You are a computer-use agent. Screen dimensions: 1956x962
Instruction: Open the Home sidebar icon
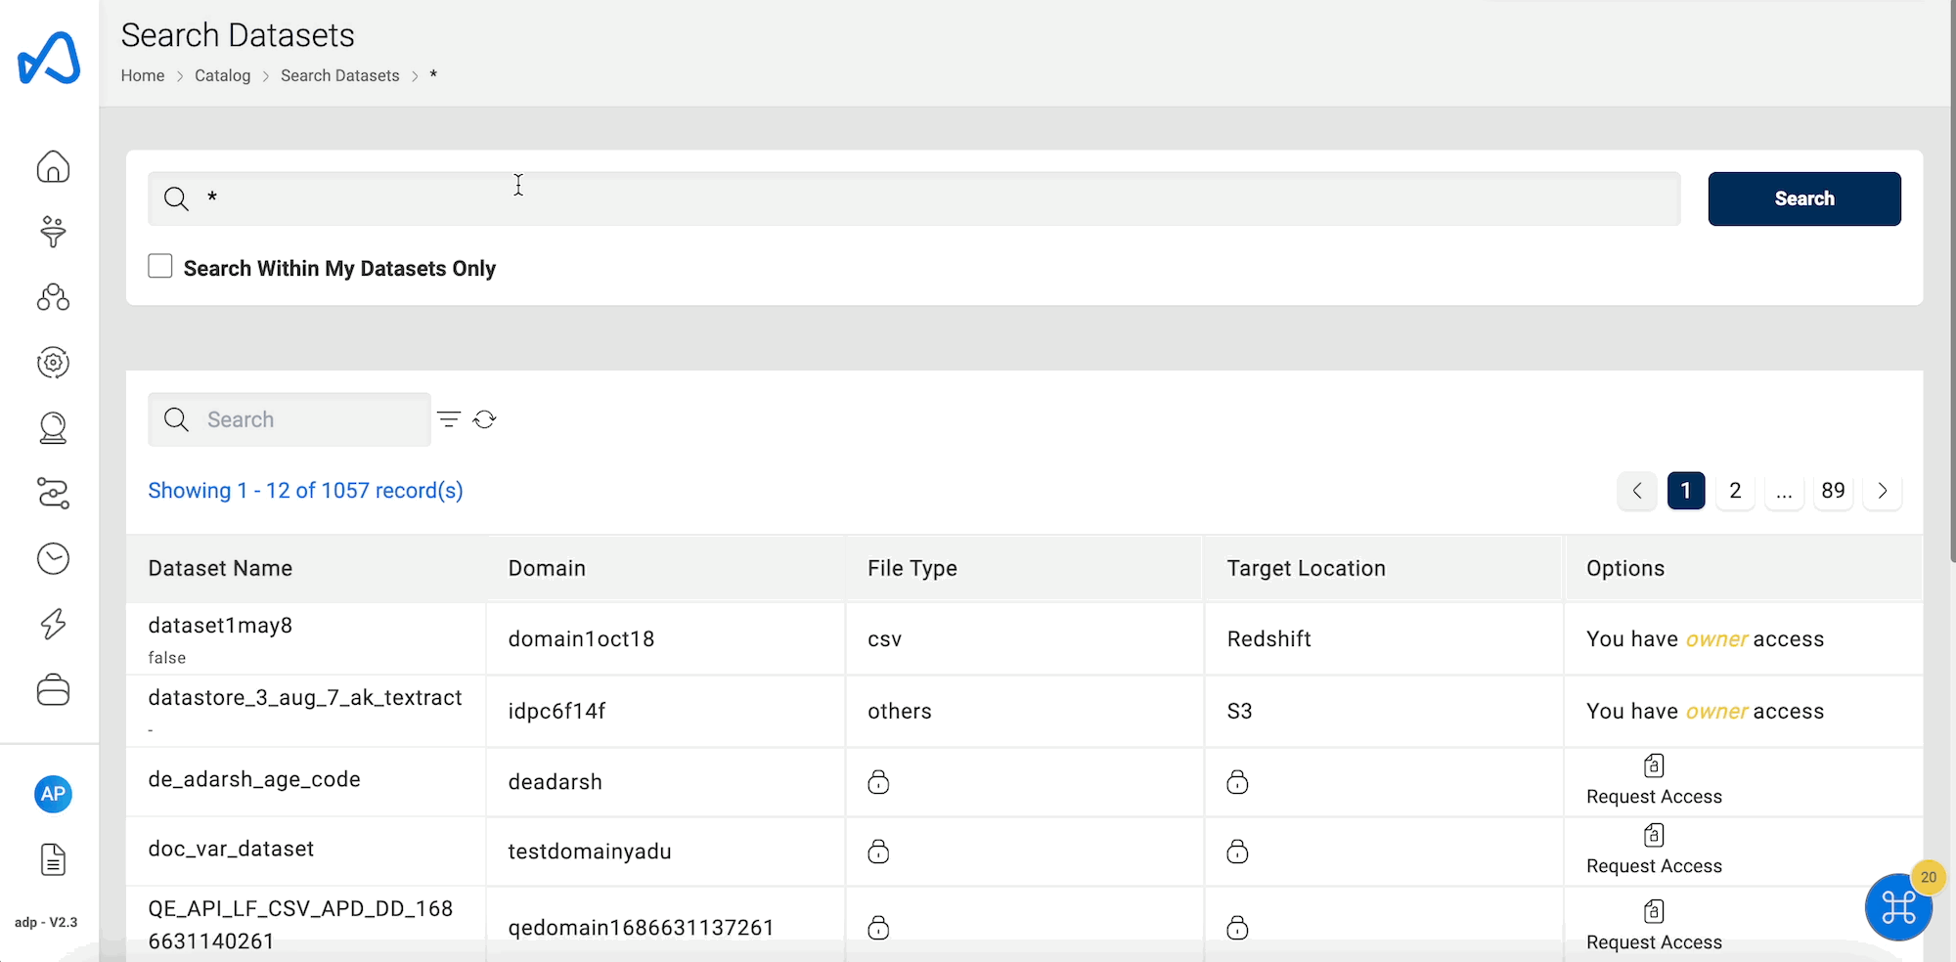click(x=53, y=166)
